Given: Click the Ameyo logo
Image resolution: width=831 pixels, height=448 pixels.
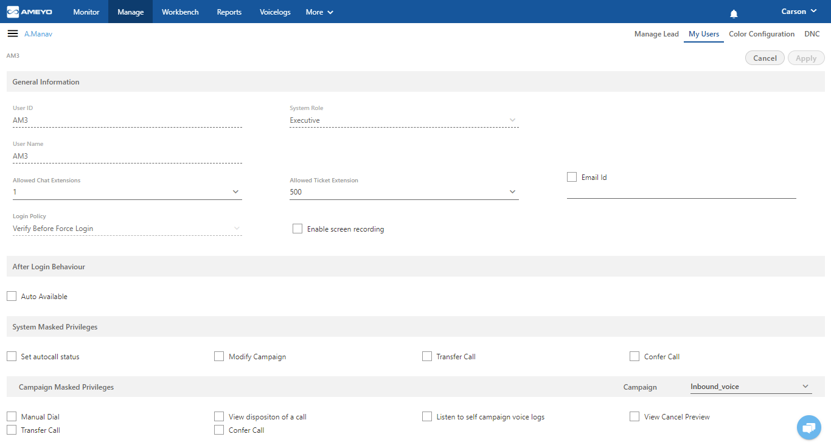Looking at the screenshot, I should pos(30,12).
